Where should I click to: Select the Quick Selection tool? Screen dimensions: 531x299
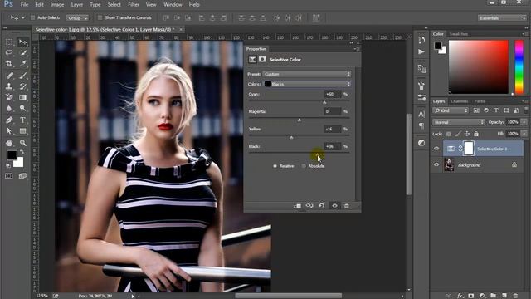click(x=22, y=52)
